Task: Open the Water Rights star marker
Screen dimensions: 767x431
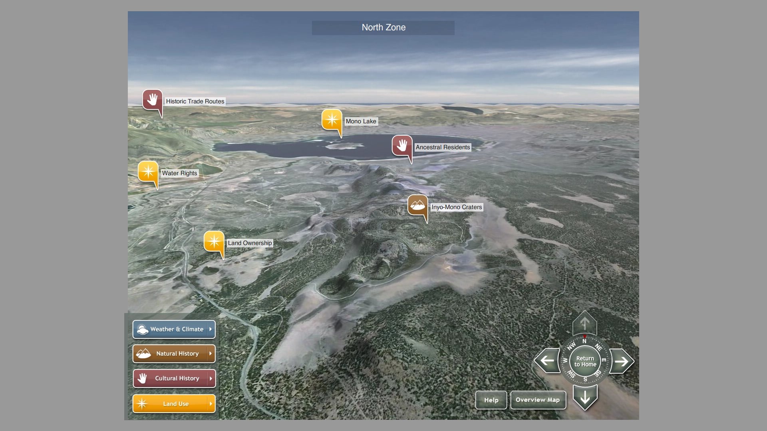Action: [x=148, y=172]
